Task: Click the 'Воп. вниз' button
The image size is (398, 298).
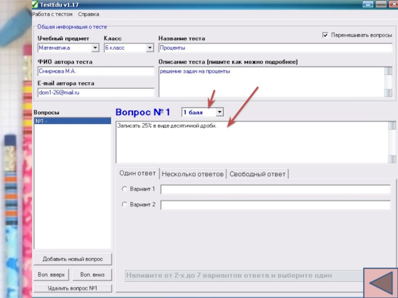Action: tap(93, 275)
